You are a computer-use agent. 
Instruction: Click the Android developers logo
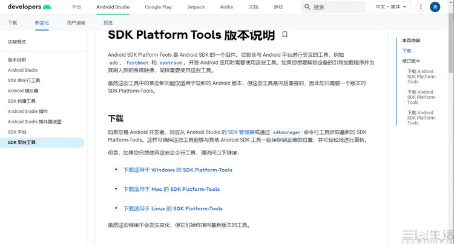coord(29,7)
